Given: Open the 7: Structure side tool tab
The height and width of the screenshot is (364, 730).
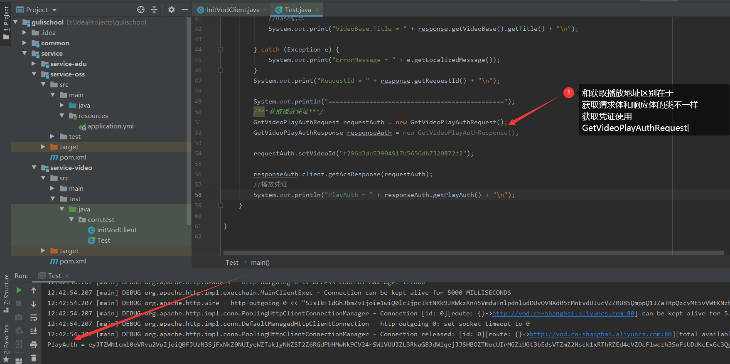Looking at the screenshot, I should (x=6, y=293).
